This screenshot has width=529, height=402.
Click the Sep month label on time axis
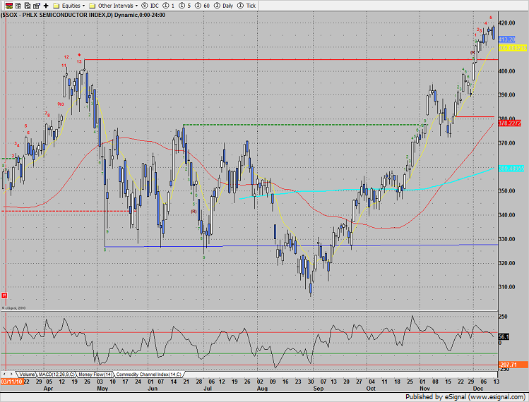click(x=318, y=389)
